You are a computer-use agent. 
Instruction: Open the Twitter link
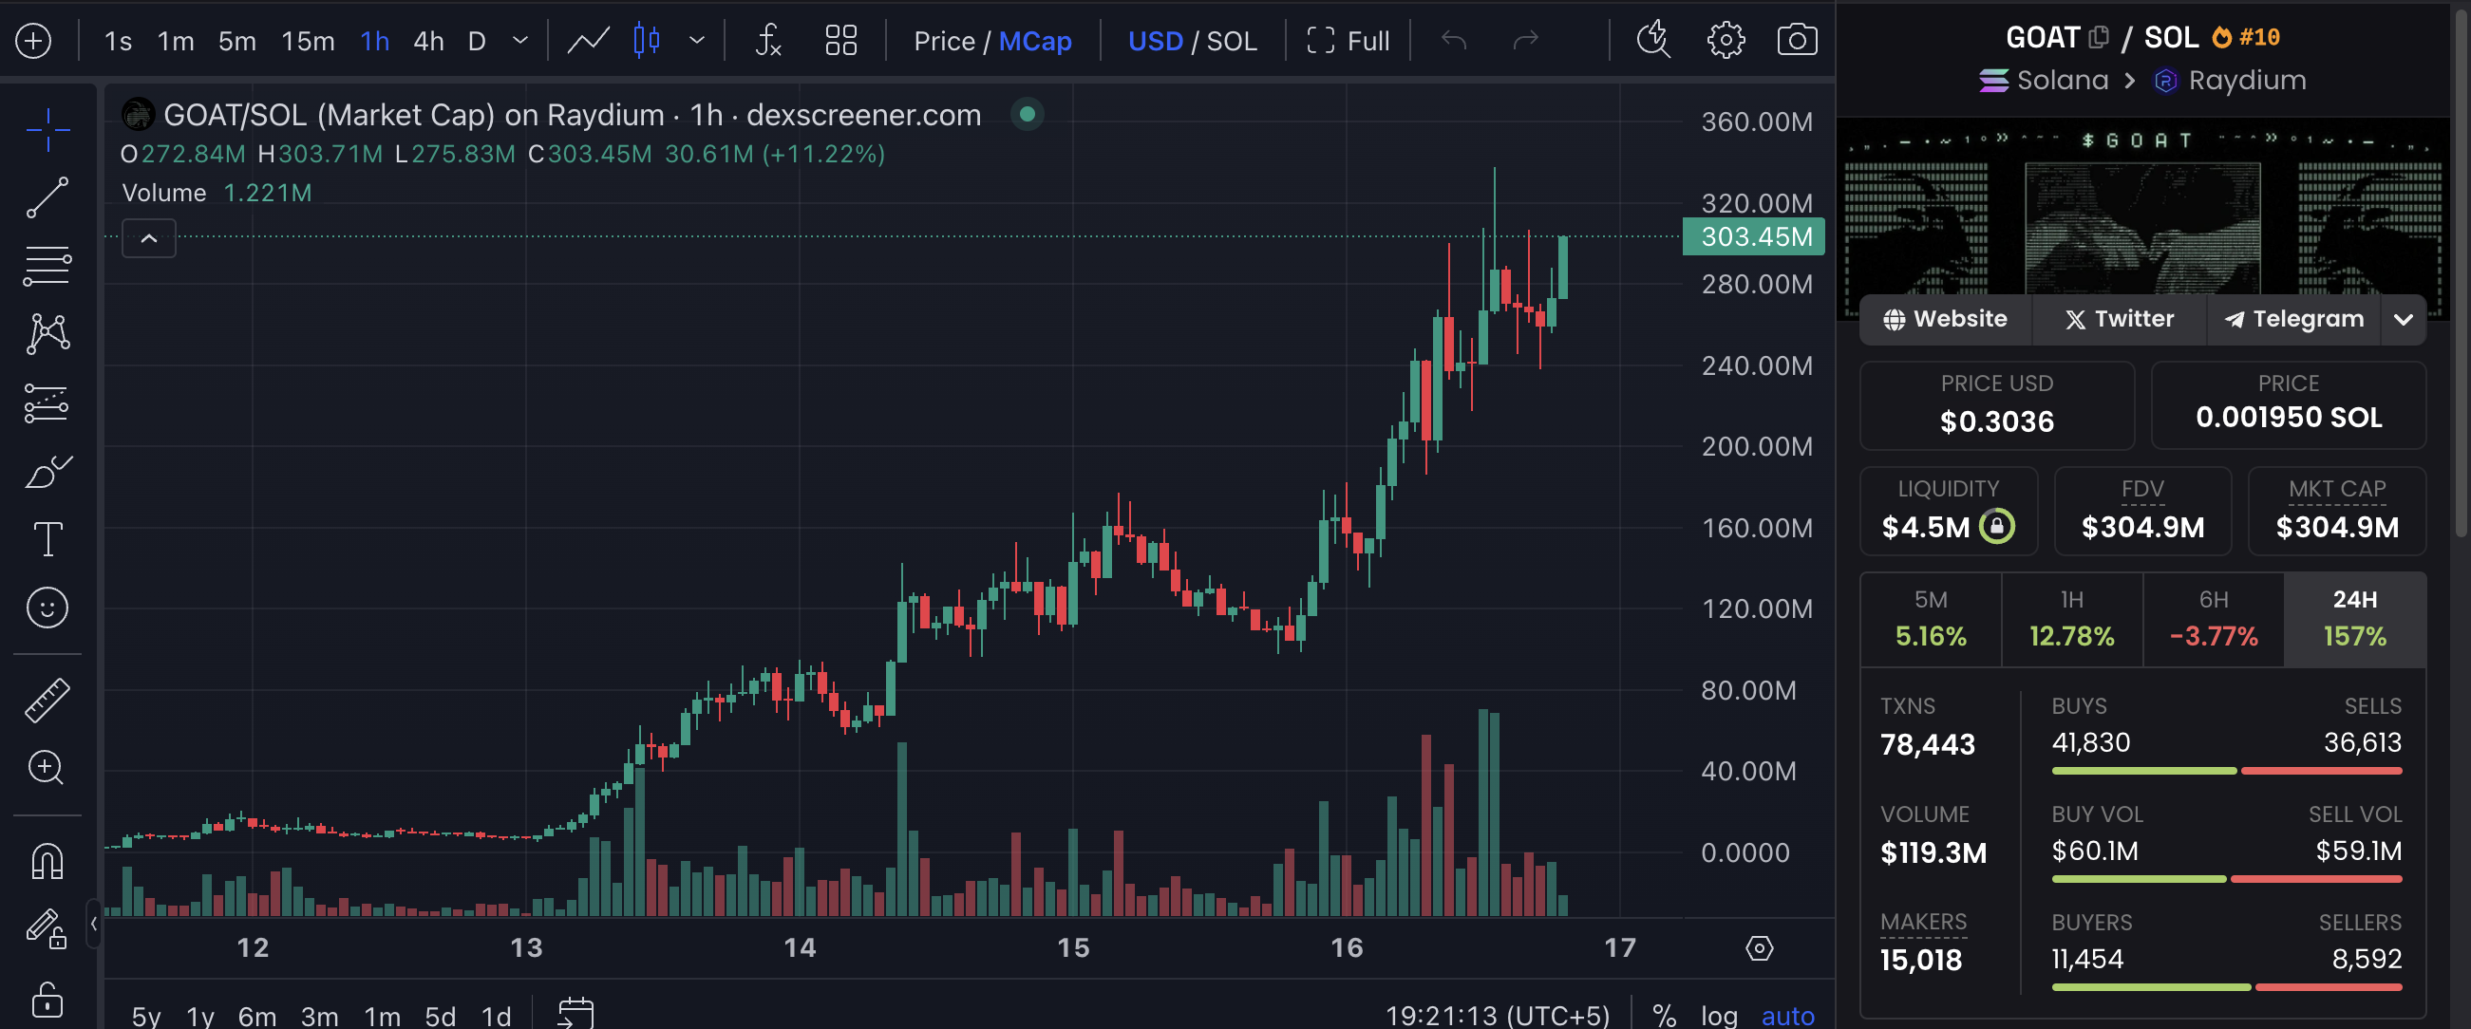[2119, 319]
